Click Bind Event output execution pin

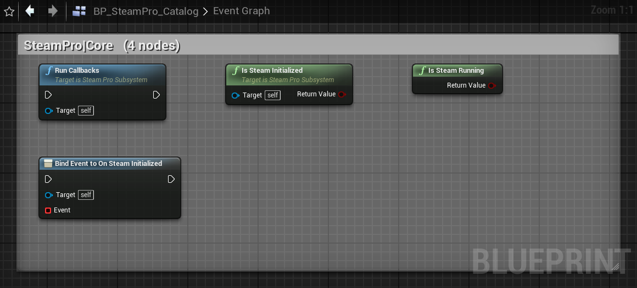tap(171, 179)
